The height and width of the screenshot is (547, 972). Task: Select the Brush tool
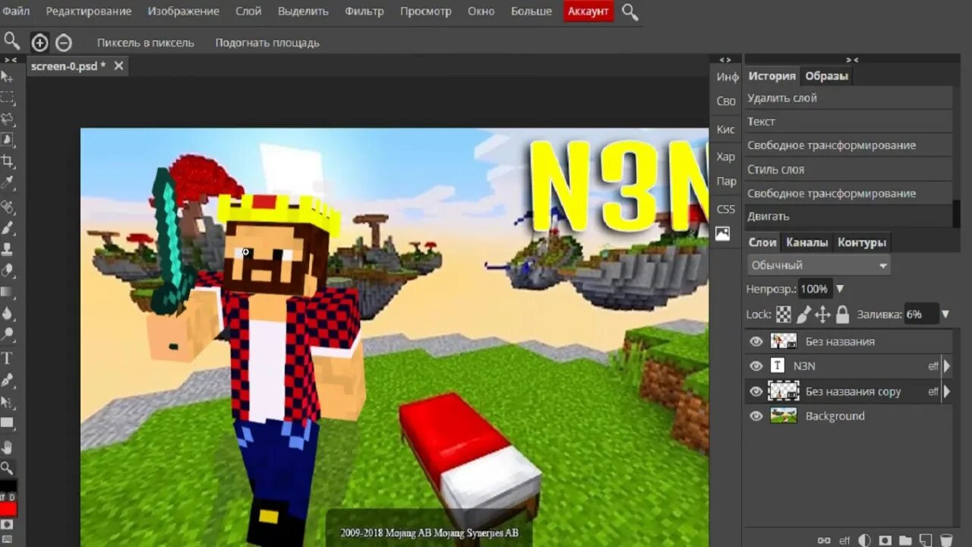[x=7, y=228]
